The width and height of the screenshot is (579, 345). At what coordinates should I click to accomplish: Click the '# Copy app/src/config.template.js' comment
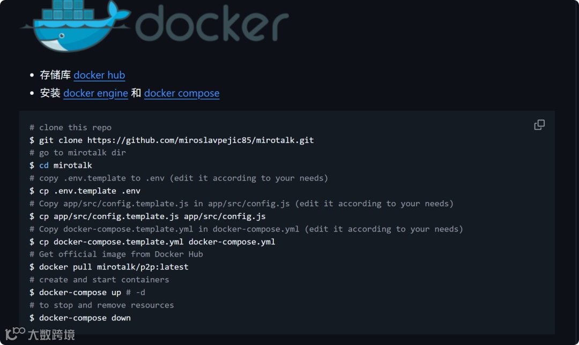[241, 204]
